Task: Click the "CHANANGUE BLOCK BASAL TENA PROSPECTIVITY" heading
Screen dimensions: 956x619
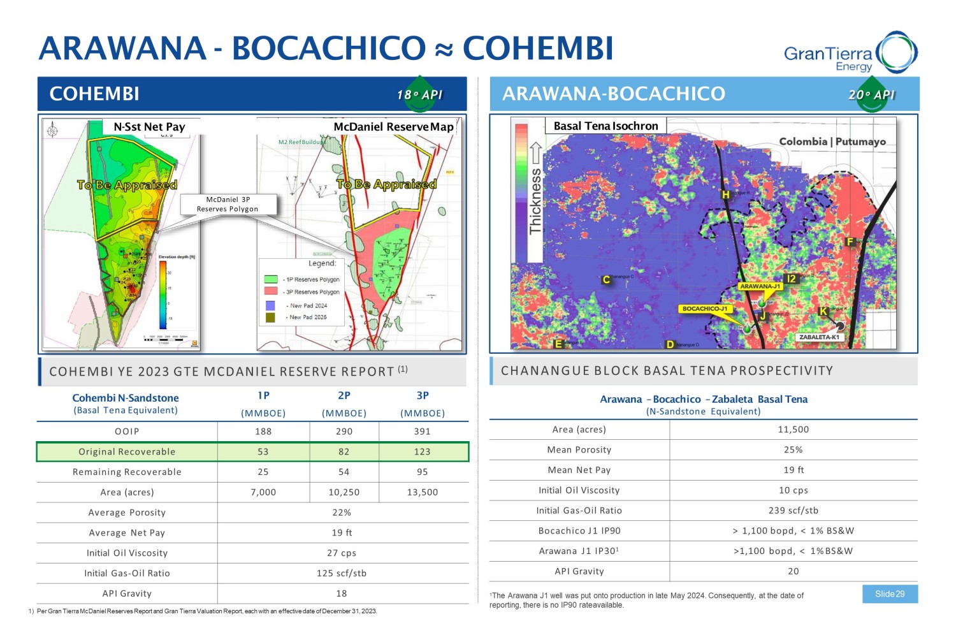Action: 667,370
